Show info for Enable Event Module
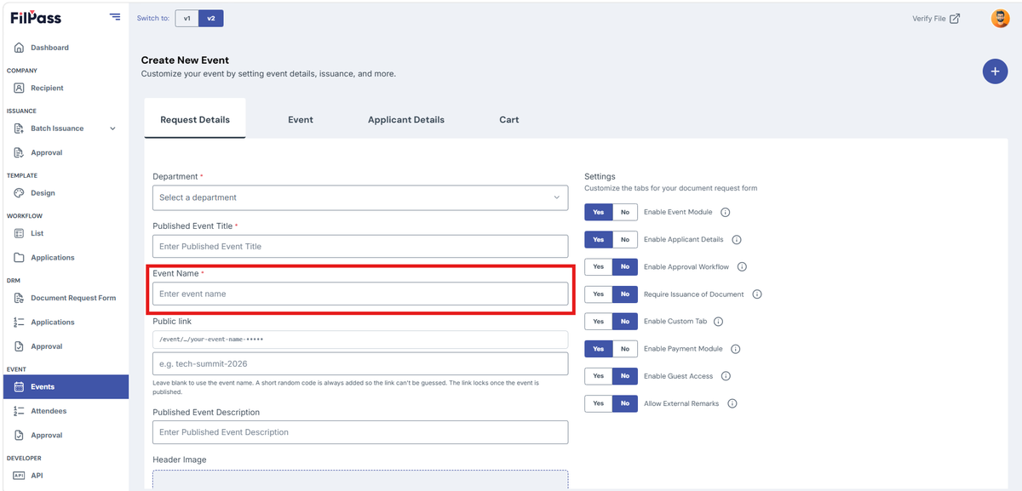Image resolution: width=1022 pixels, height=491 pixels. pyautogui.click(x=726, y=212)
